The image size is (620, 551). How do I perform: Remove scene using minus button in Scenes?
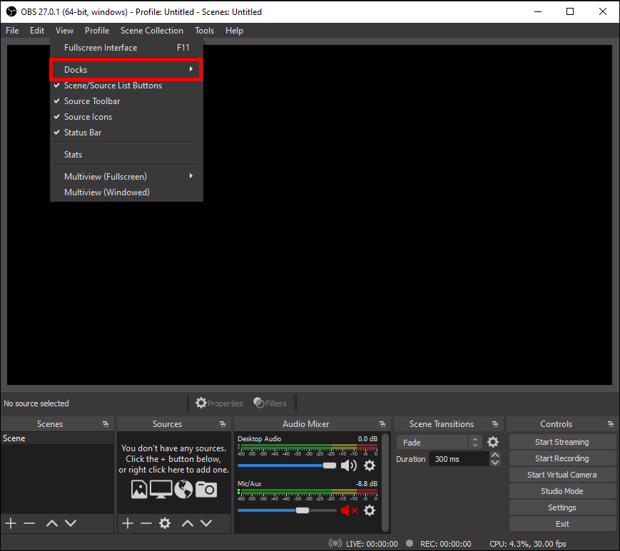pyautogui.click(x=29, y=523)
